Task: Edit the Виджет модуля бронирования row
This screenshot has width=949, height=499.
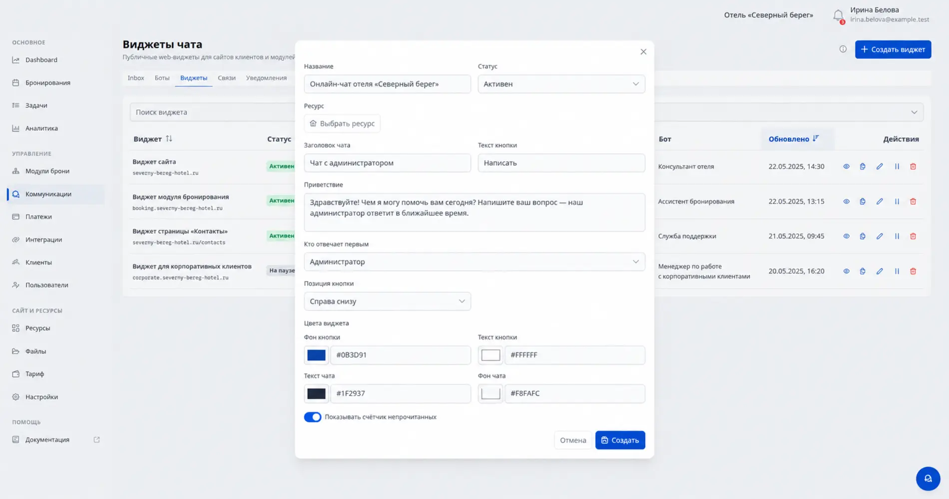Action: click(880, 202)
